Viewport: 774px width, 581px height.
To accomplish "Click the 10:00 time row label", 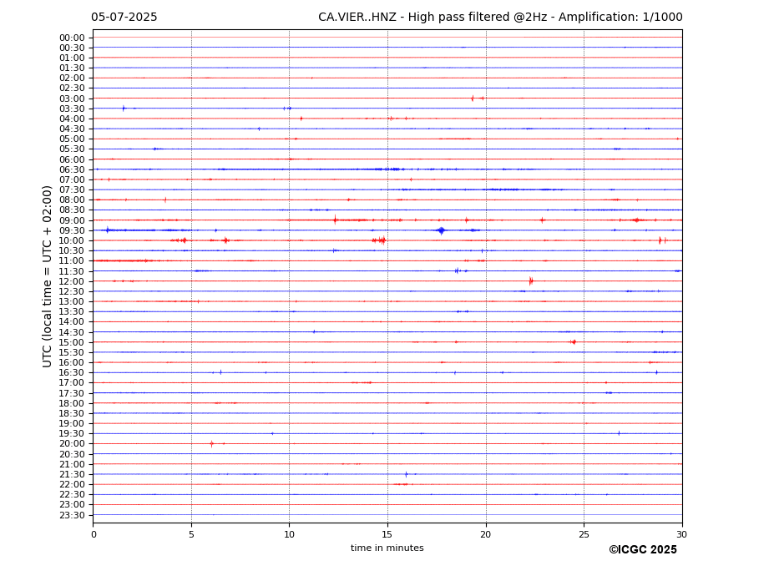I will [x=72, y=241].
